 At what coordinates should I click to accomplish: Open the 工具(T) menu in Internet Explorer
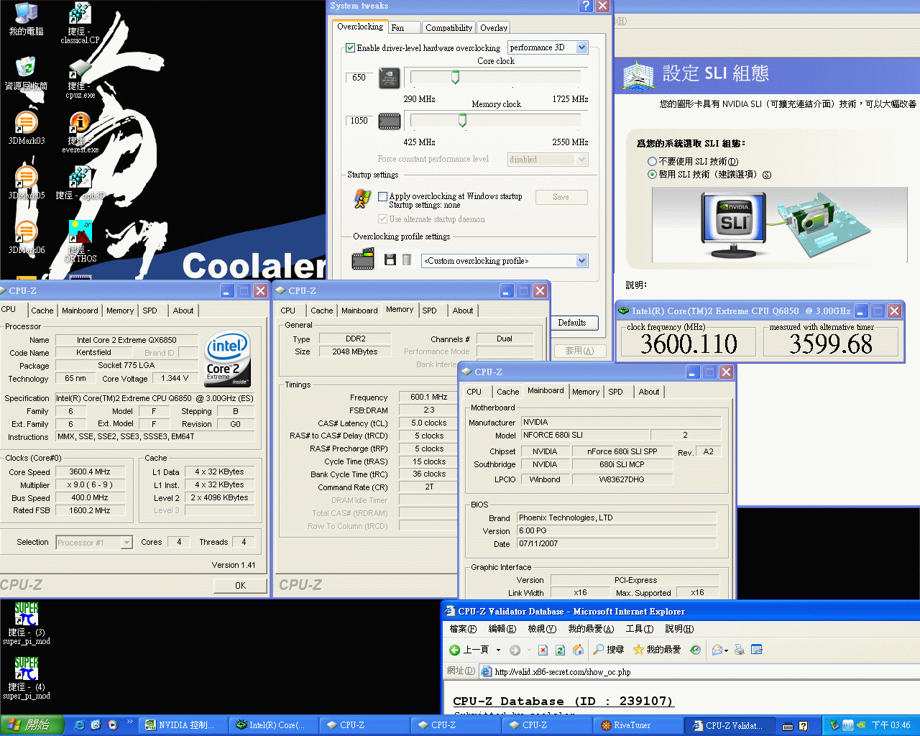click(639, 629)
